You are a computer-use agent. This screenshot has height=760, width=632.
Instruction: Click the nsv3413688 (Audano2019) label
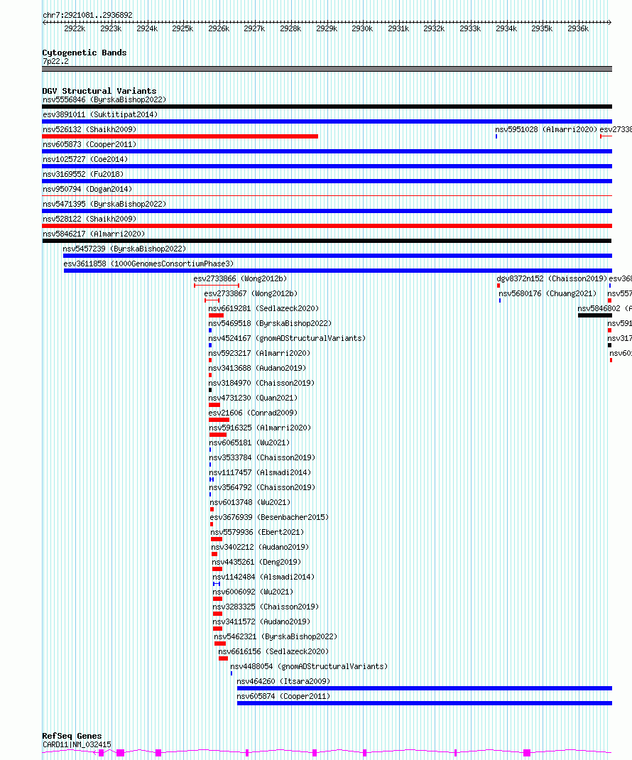[257, 369]
